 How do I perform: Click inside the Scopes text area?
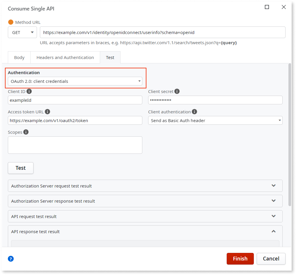pos(75,145)
